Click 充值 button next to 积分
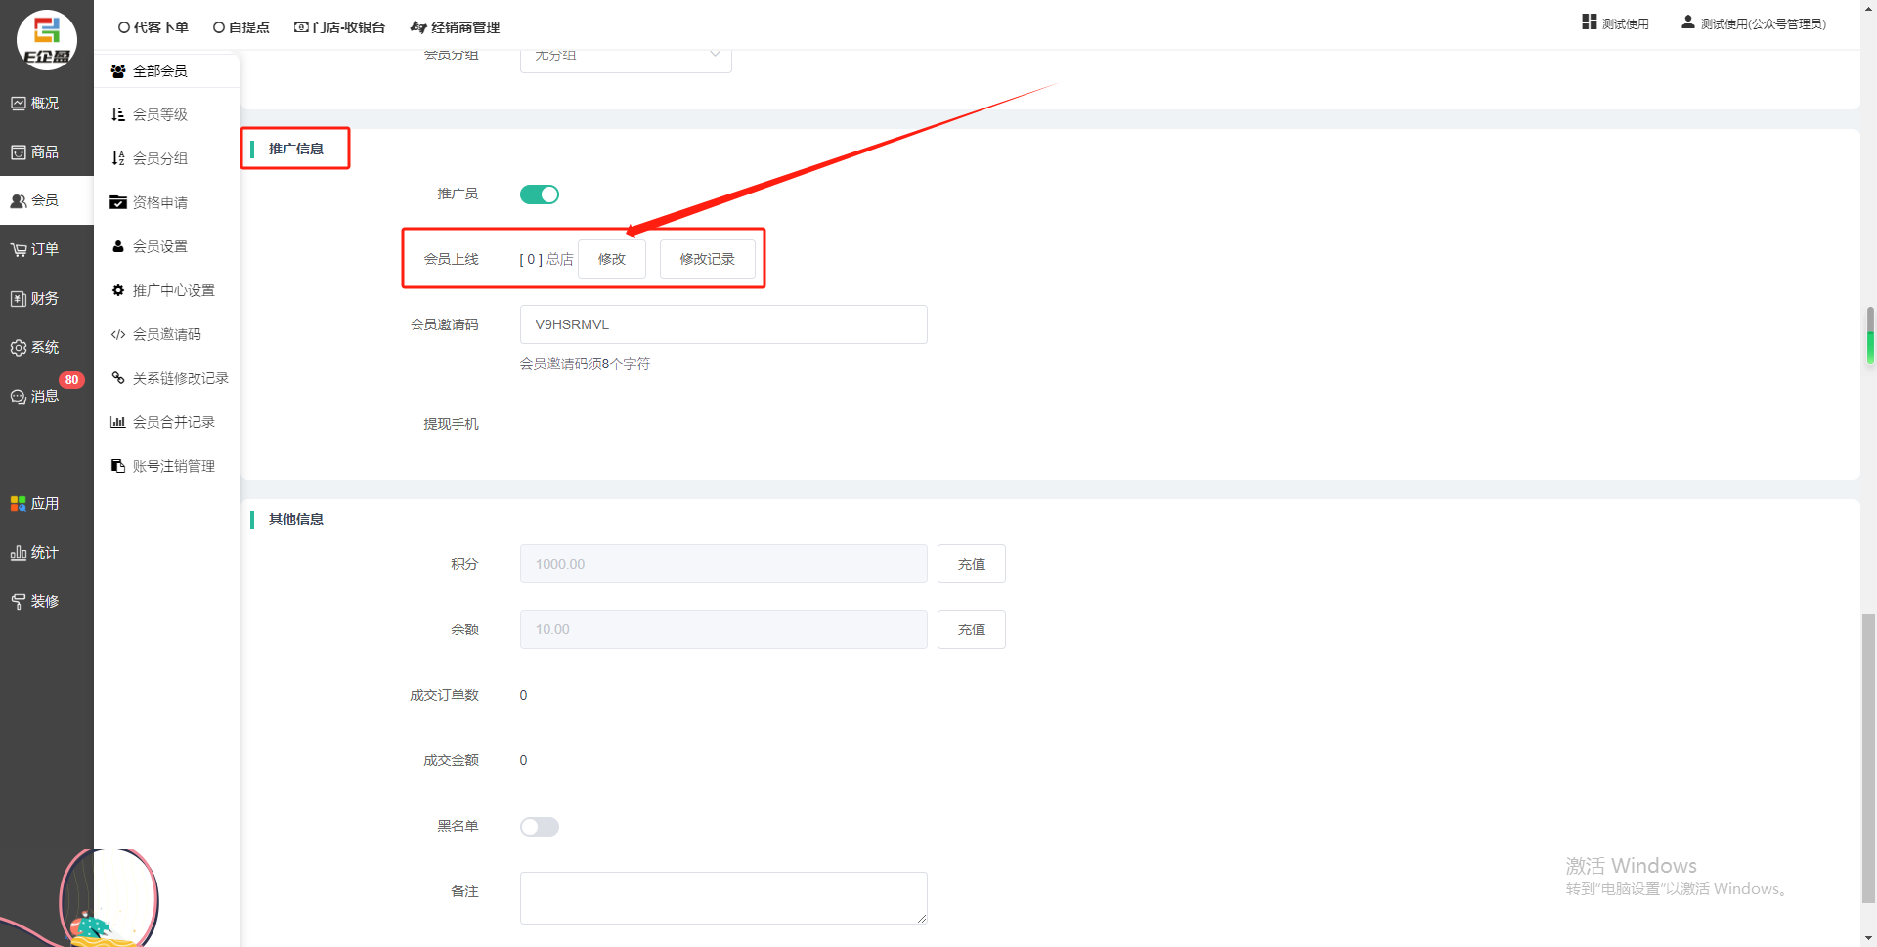This screenshot has width=1877, height=947. click(x=971, y=564)
